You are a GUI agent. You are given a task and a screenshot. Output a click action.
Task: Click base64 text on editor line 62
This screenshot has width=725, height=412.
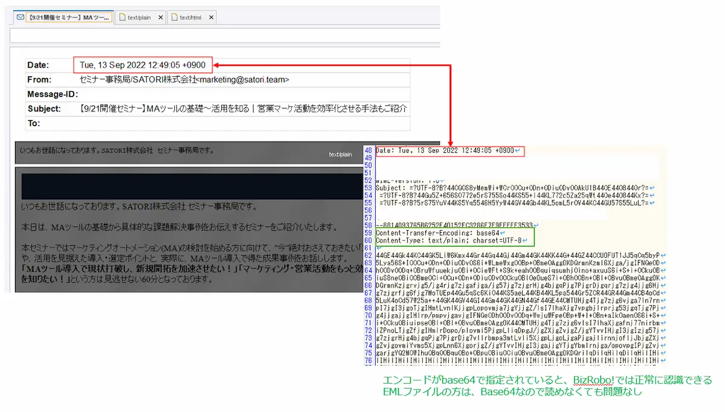click(517, 256)
